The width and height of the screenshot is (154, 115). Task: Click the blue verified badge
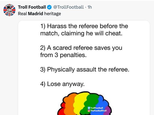[x=49, y=7]
